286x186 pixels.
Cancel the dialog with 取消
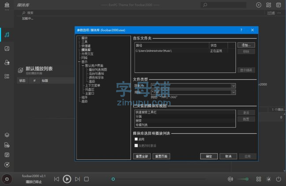pos(228,156)
